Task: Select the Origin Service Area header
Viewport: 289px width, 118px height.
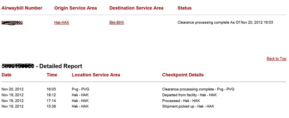Action: 75,8
